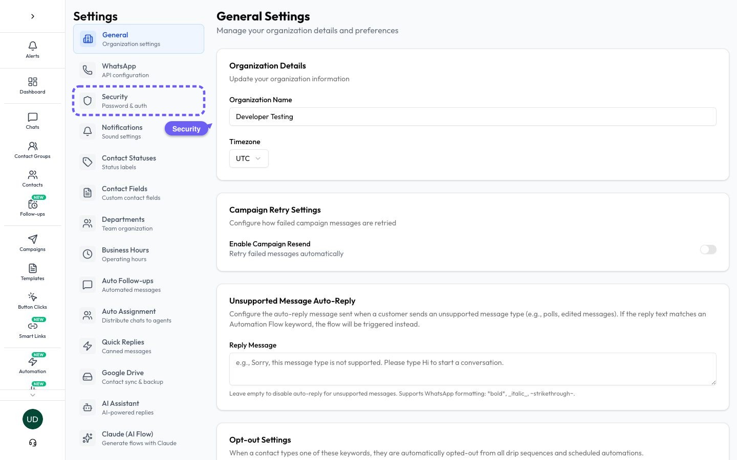
Task: Click the Organization Name input field
Action: (x=473, y=117)
